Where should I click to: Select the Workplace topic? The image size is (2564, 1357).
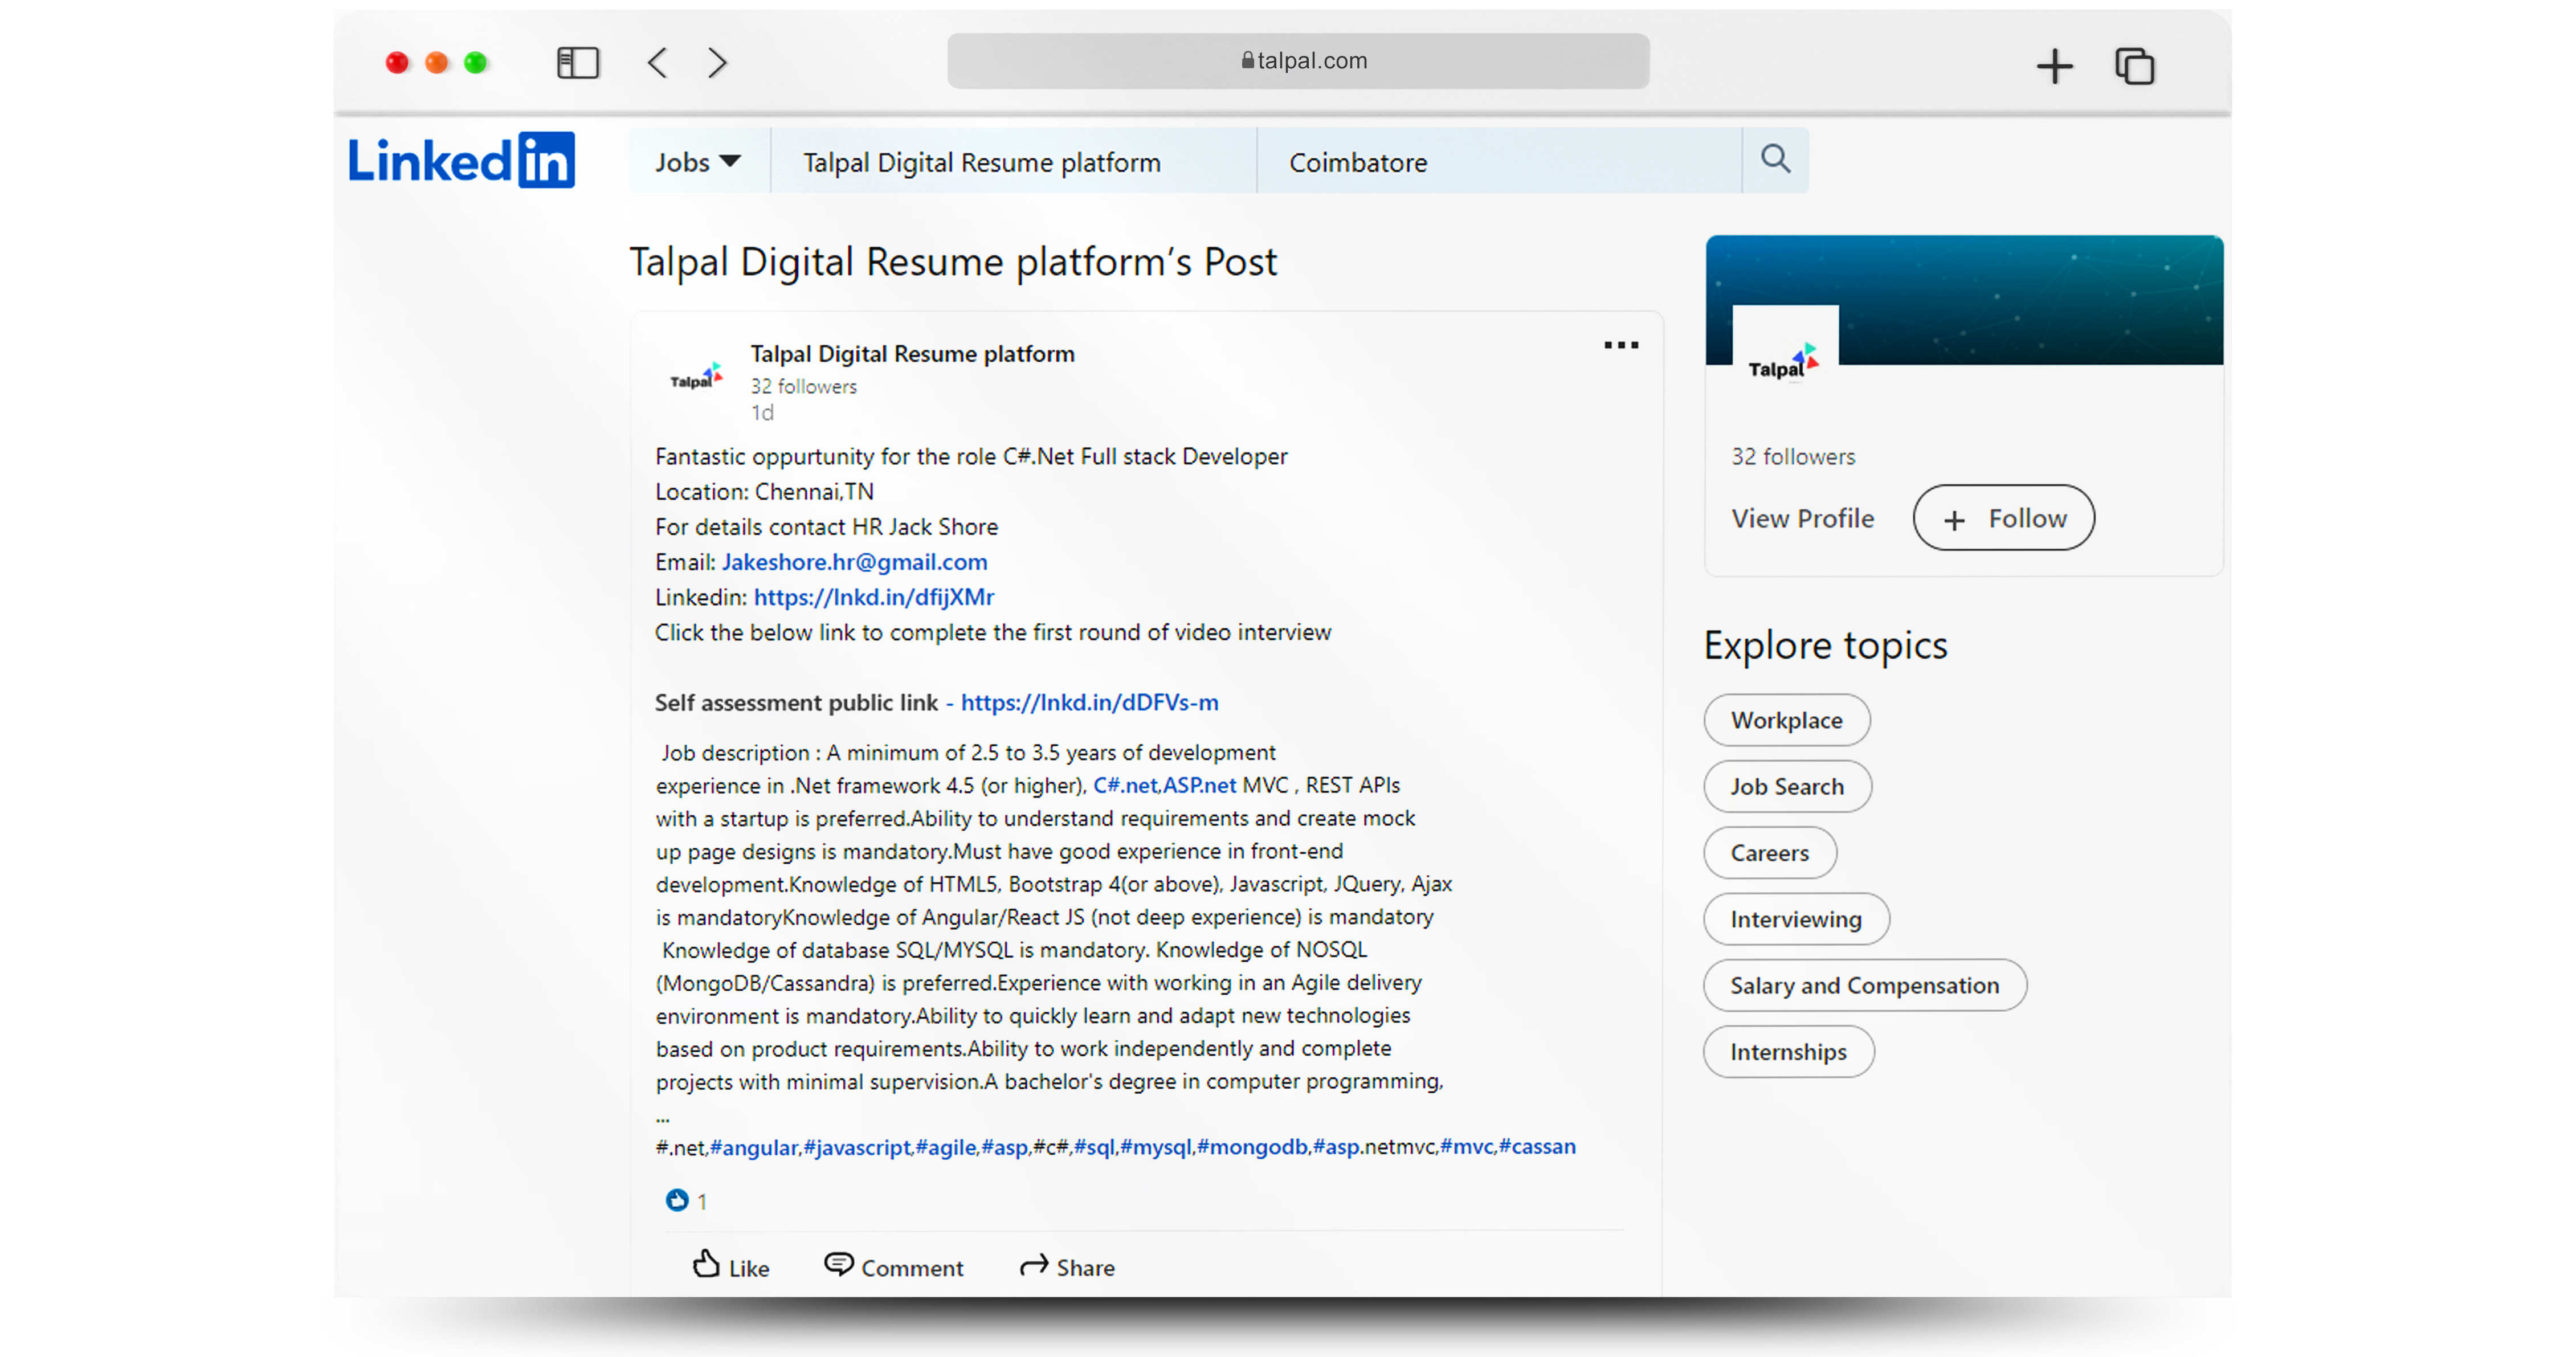[1787, 720]
